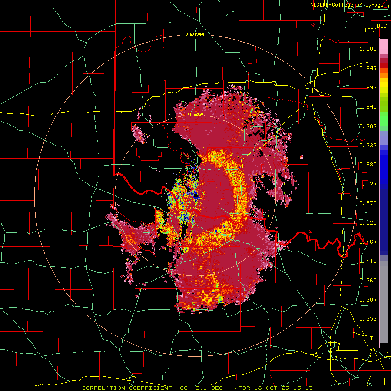Select the 0.680 scale value
This screenshot has height=391, width=391.
368,165
